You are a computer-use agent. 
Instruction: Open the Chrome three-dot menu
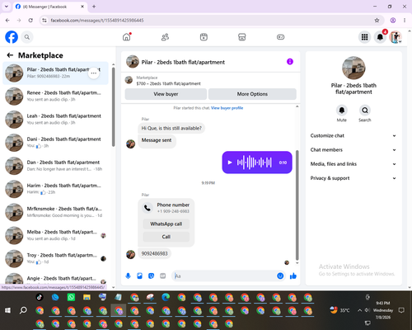[x=405, y=21]
